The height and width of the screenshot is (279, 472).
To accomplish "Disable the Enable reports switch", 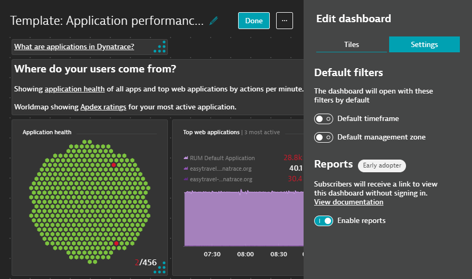I will coord(324,221).
